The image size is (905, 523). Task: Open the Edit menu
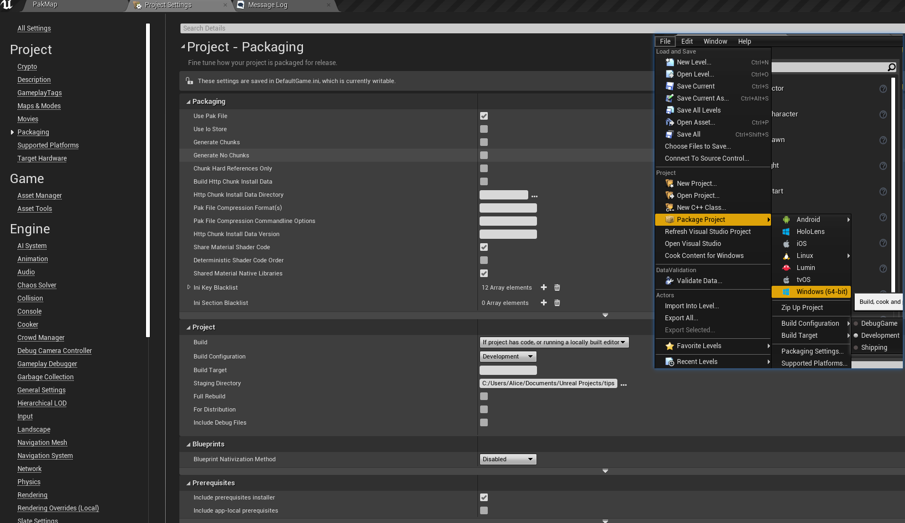687,42
